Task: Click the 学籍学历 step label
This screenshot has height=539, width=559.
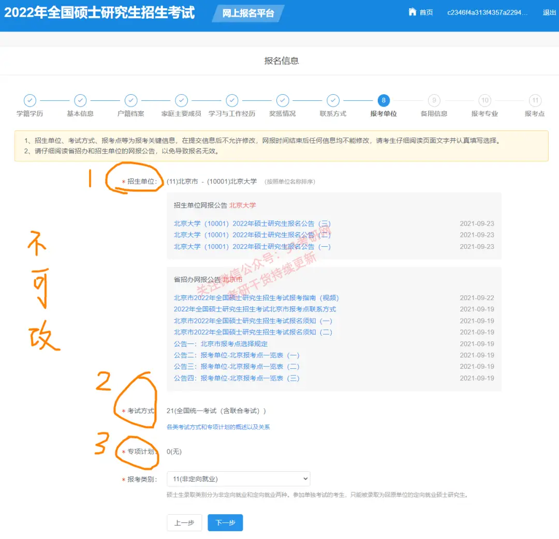Action: click(30, 114)
